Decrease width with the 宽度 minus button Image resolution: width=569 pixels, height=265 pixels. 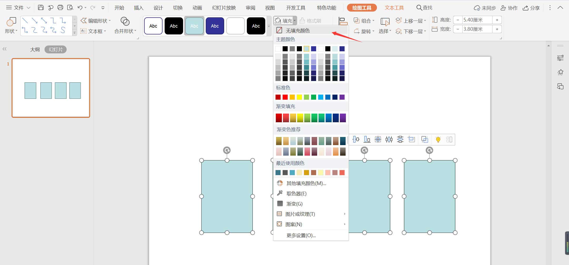[x=458, y=29]
